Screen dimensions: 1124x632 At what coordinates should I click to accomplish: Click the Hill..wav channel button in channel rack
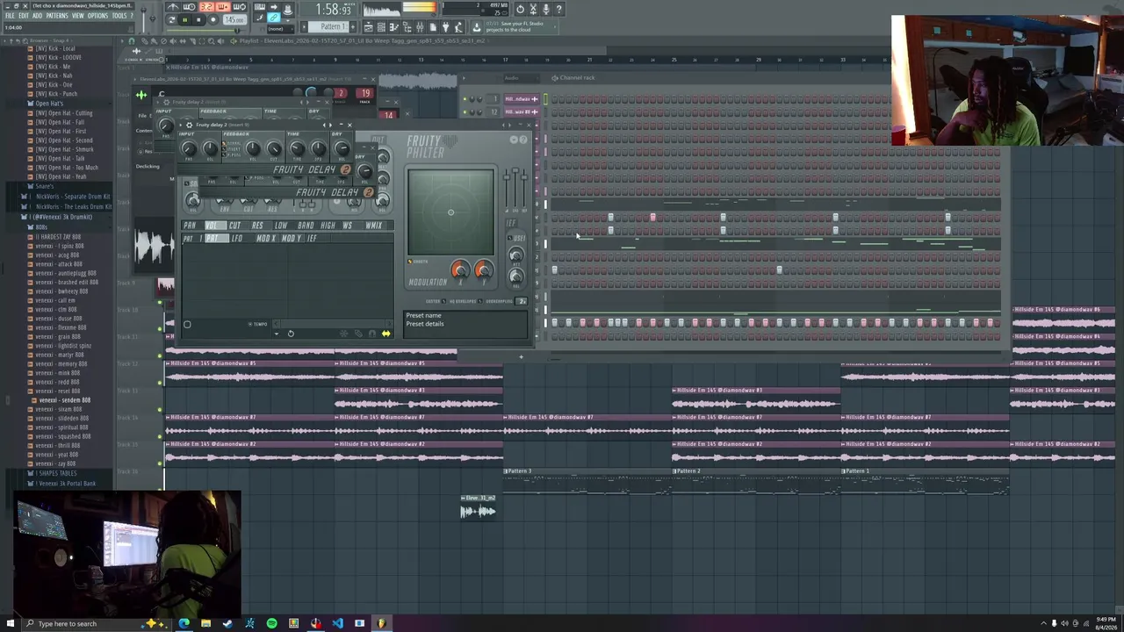pos(522,111)
